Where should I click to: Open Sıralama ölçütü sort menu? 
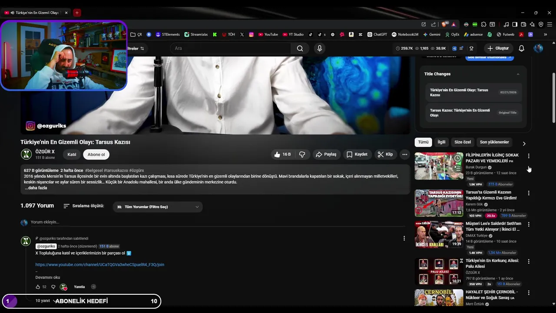(84, 206)
